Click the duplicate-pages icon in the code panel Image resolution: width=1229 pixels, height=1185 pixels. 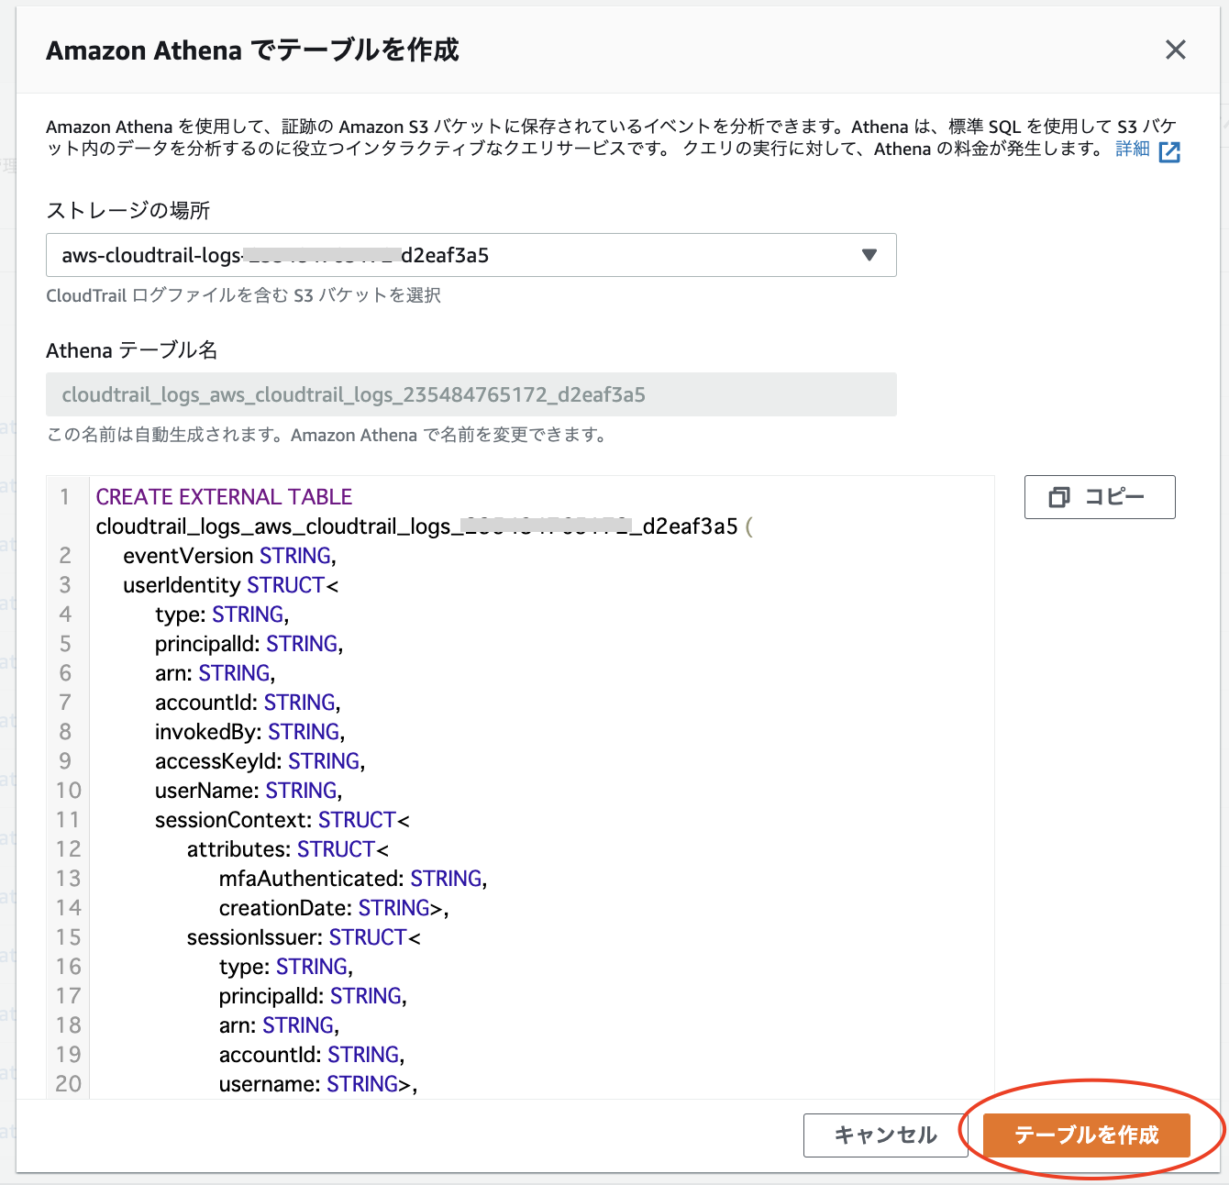(1060, 497)
